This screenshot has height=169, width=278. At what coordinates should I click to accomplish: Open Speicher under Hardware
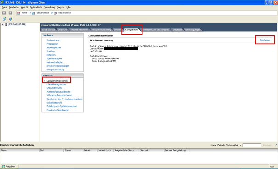51,51
